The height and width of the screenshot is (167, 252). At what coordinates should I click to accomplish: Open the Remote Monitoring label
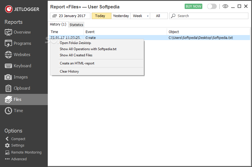(26, 152)
